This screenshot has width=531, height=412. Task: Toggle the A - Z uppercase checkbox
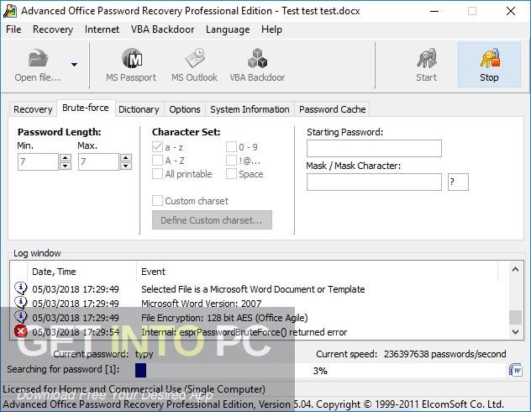157,161
